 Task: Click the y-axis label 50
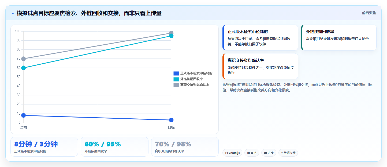point(18,77)
